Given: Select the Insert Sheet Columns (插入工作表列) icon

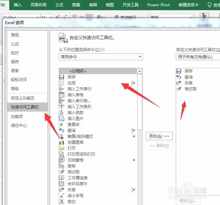Looking at the screenshot, I should [62, 106].
